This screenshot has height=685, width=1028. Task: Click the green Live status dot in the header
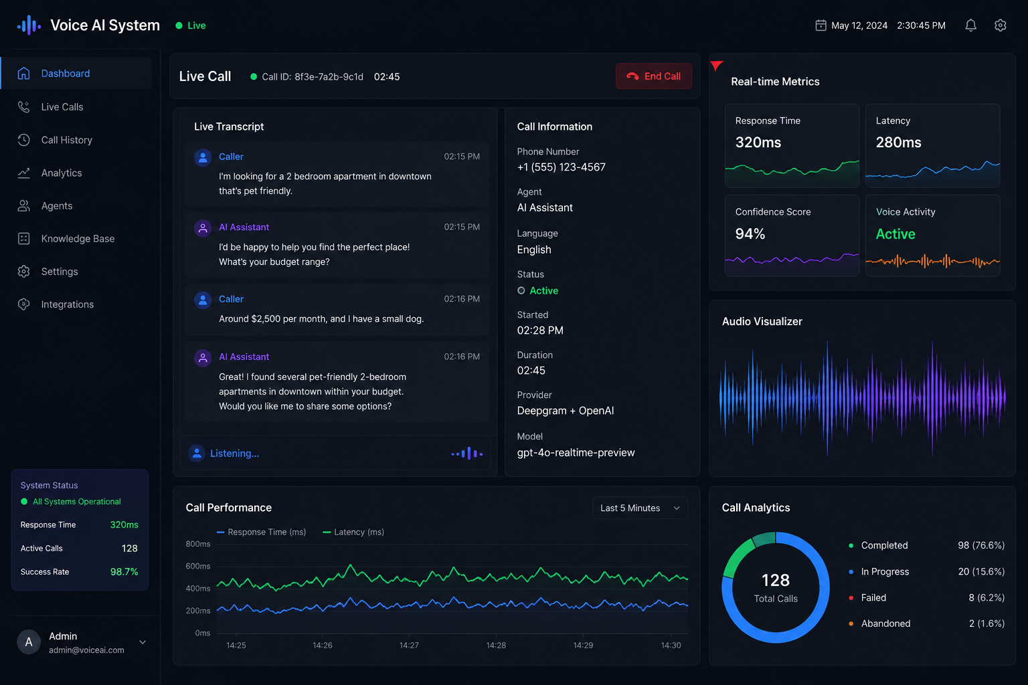[x=179, y=25]
